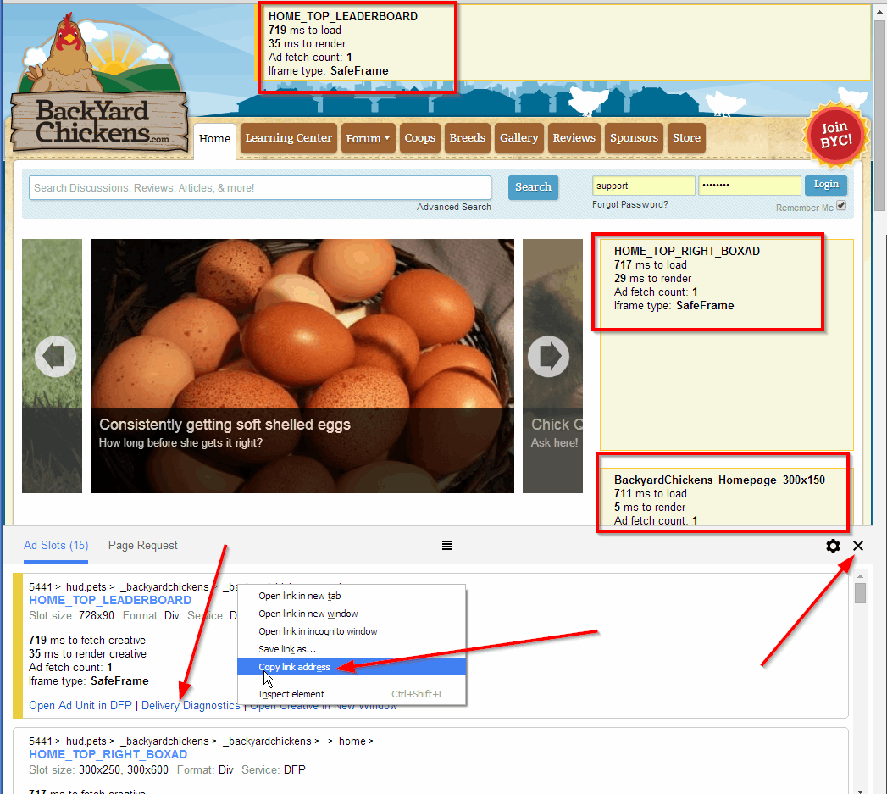Click the Open Ad Unit in DFP link
The height and width of the screenshot is (794, 887).
coord(80,705)
